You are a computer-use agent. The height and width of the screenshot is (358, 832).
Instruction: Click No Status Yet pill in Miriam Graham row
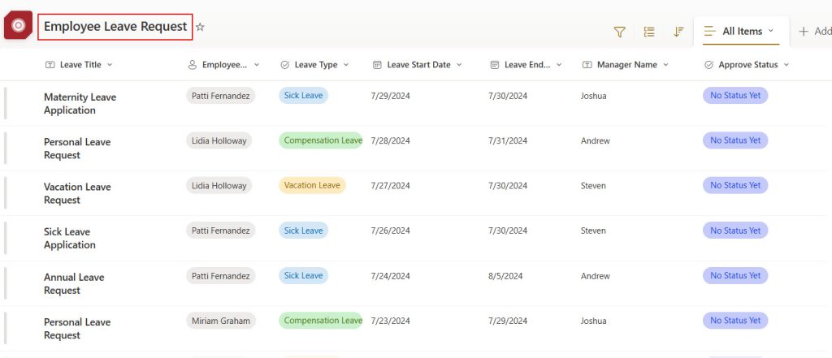(735, 321)
